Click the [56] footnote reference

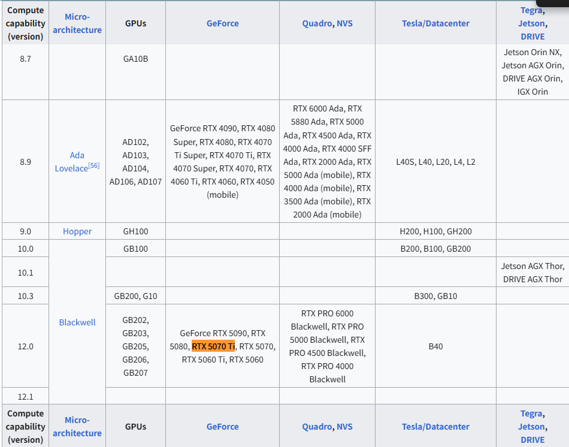coord(93,165)
